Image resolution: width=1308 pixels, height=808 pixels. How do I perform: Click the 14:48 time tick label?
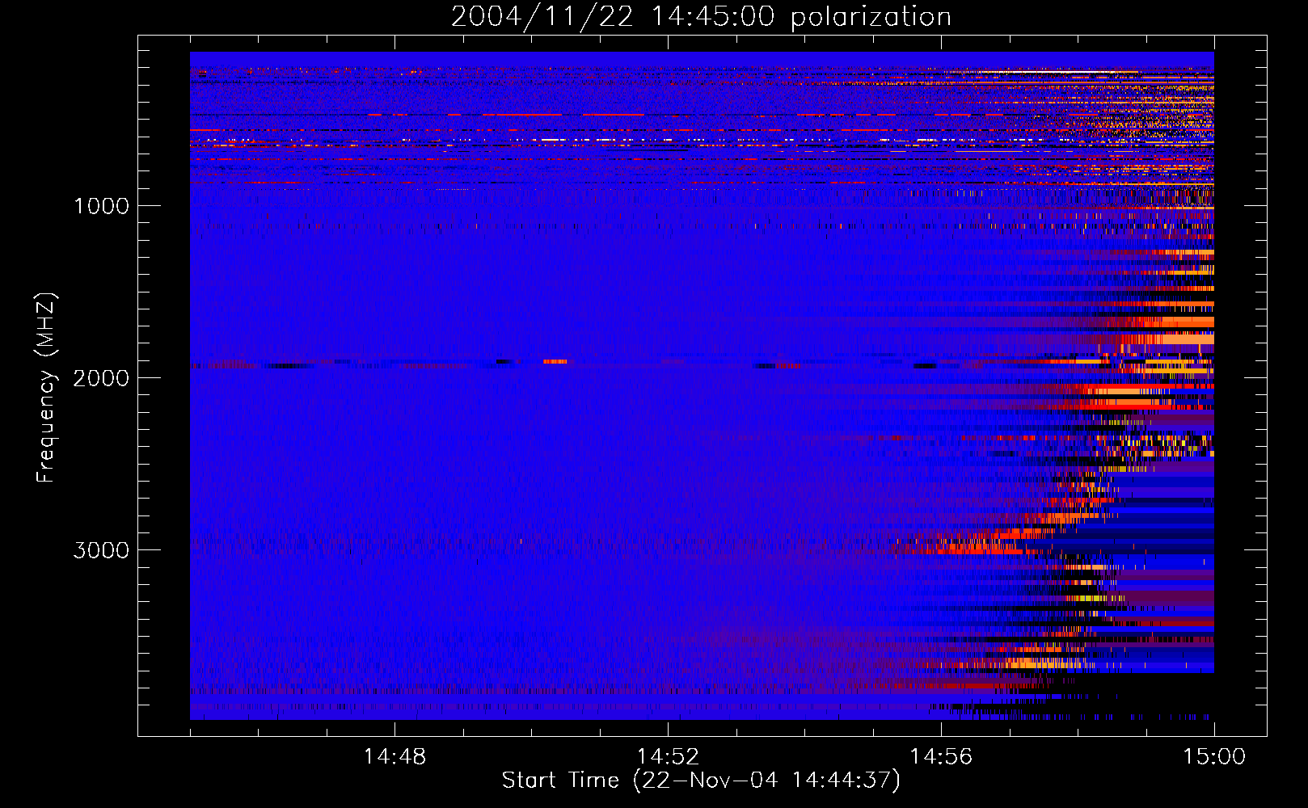(x=395, y=757)
